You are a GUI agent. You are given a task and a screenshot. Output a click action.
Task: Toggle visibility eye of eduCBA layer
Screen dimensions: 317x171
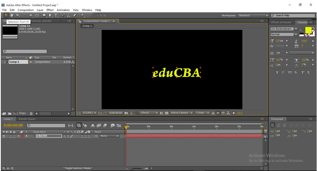coord(4,136)
